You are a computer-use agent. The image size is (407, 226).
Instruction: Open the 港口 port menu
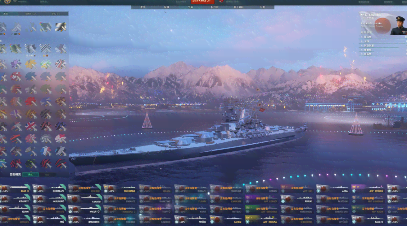tap(143, 7)
